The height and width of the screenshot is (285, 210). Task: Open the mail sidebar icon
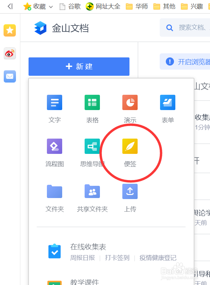point(10,76)
